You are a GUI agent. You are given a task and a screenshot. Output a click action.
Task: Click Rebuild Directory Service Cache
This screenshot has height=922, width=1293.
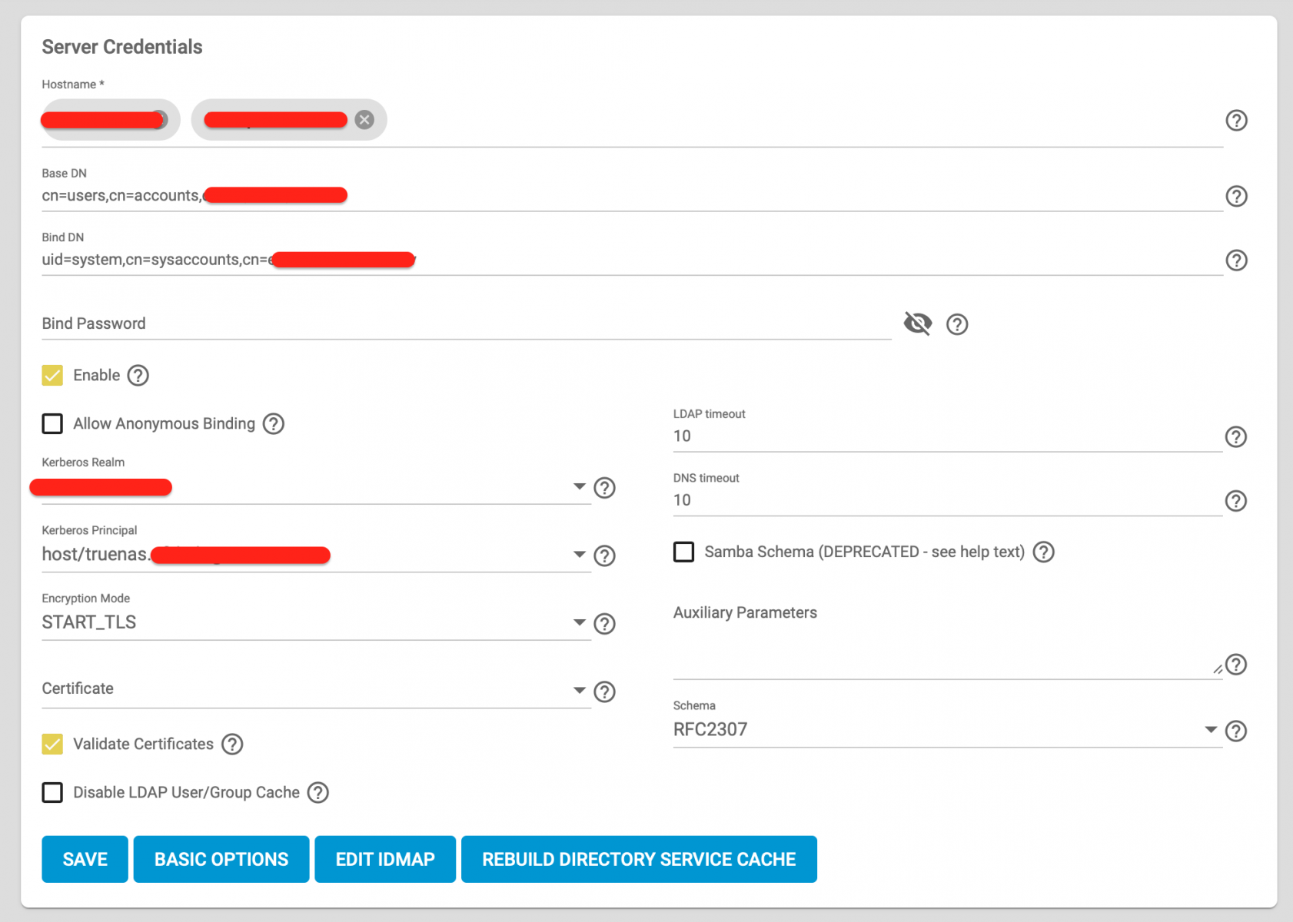[639, 859]
